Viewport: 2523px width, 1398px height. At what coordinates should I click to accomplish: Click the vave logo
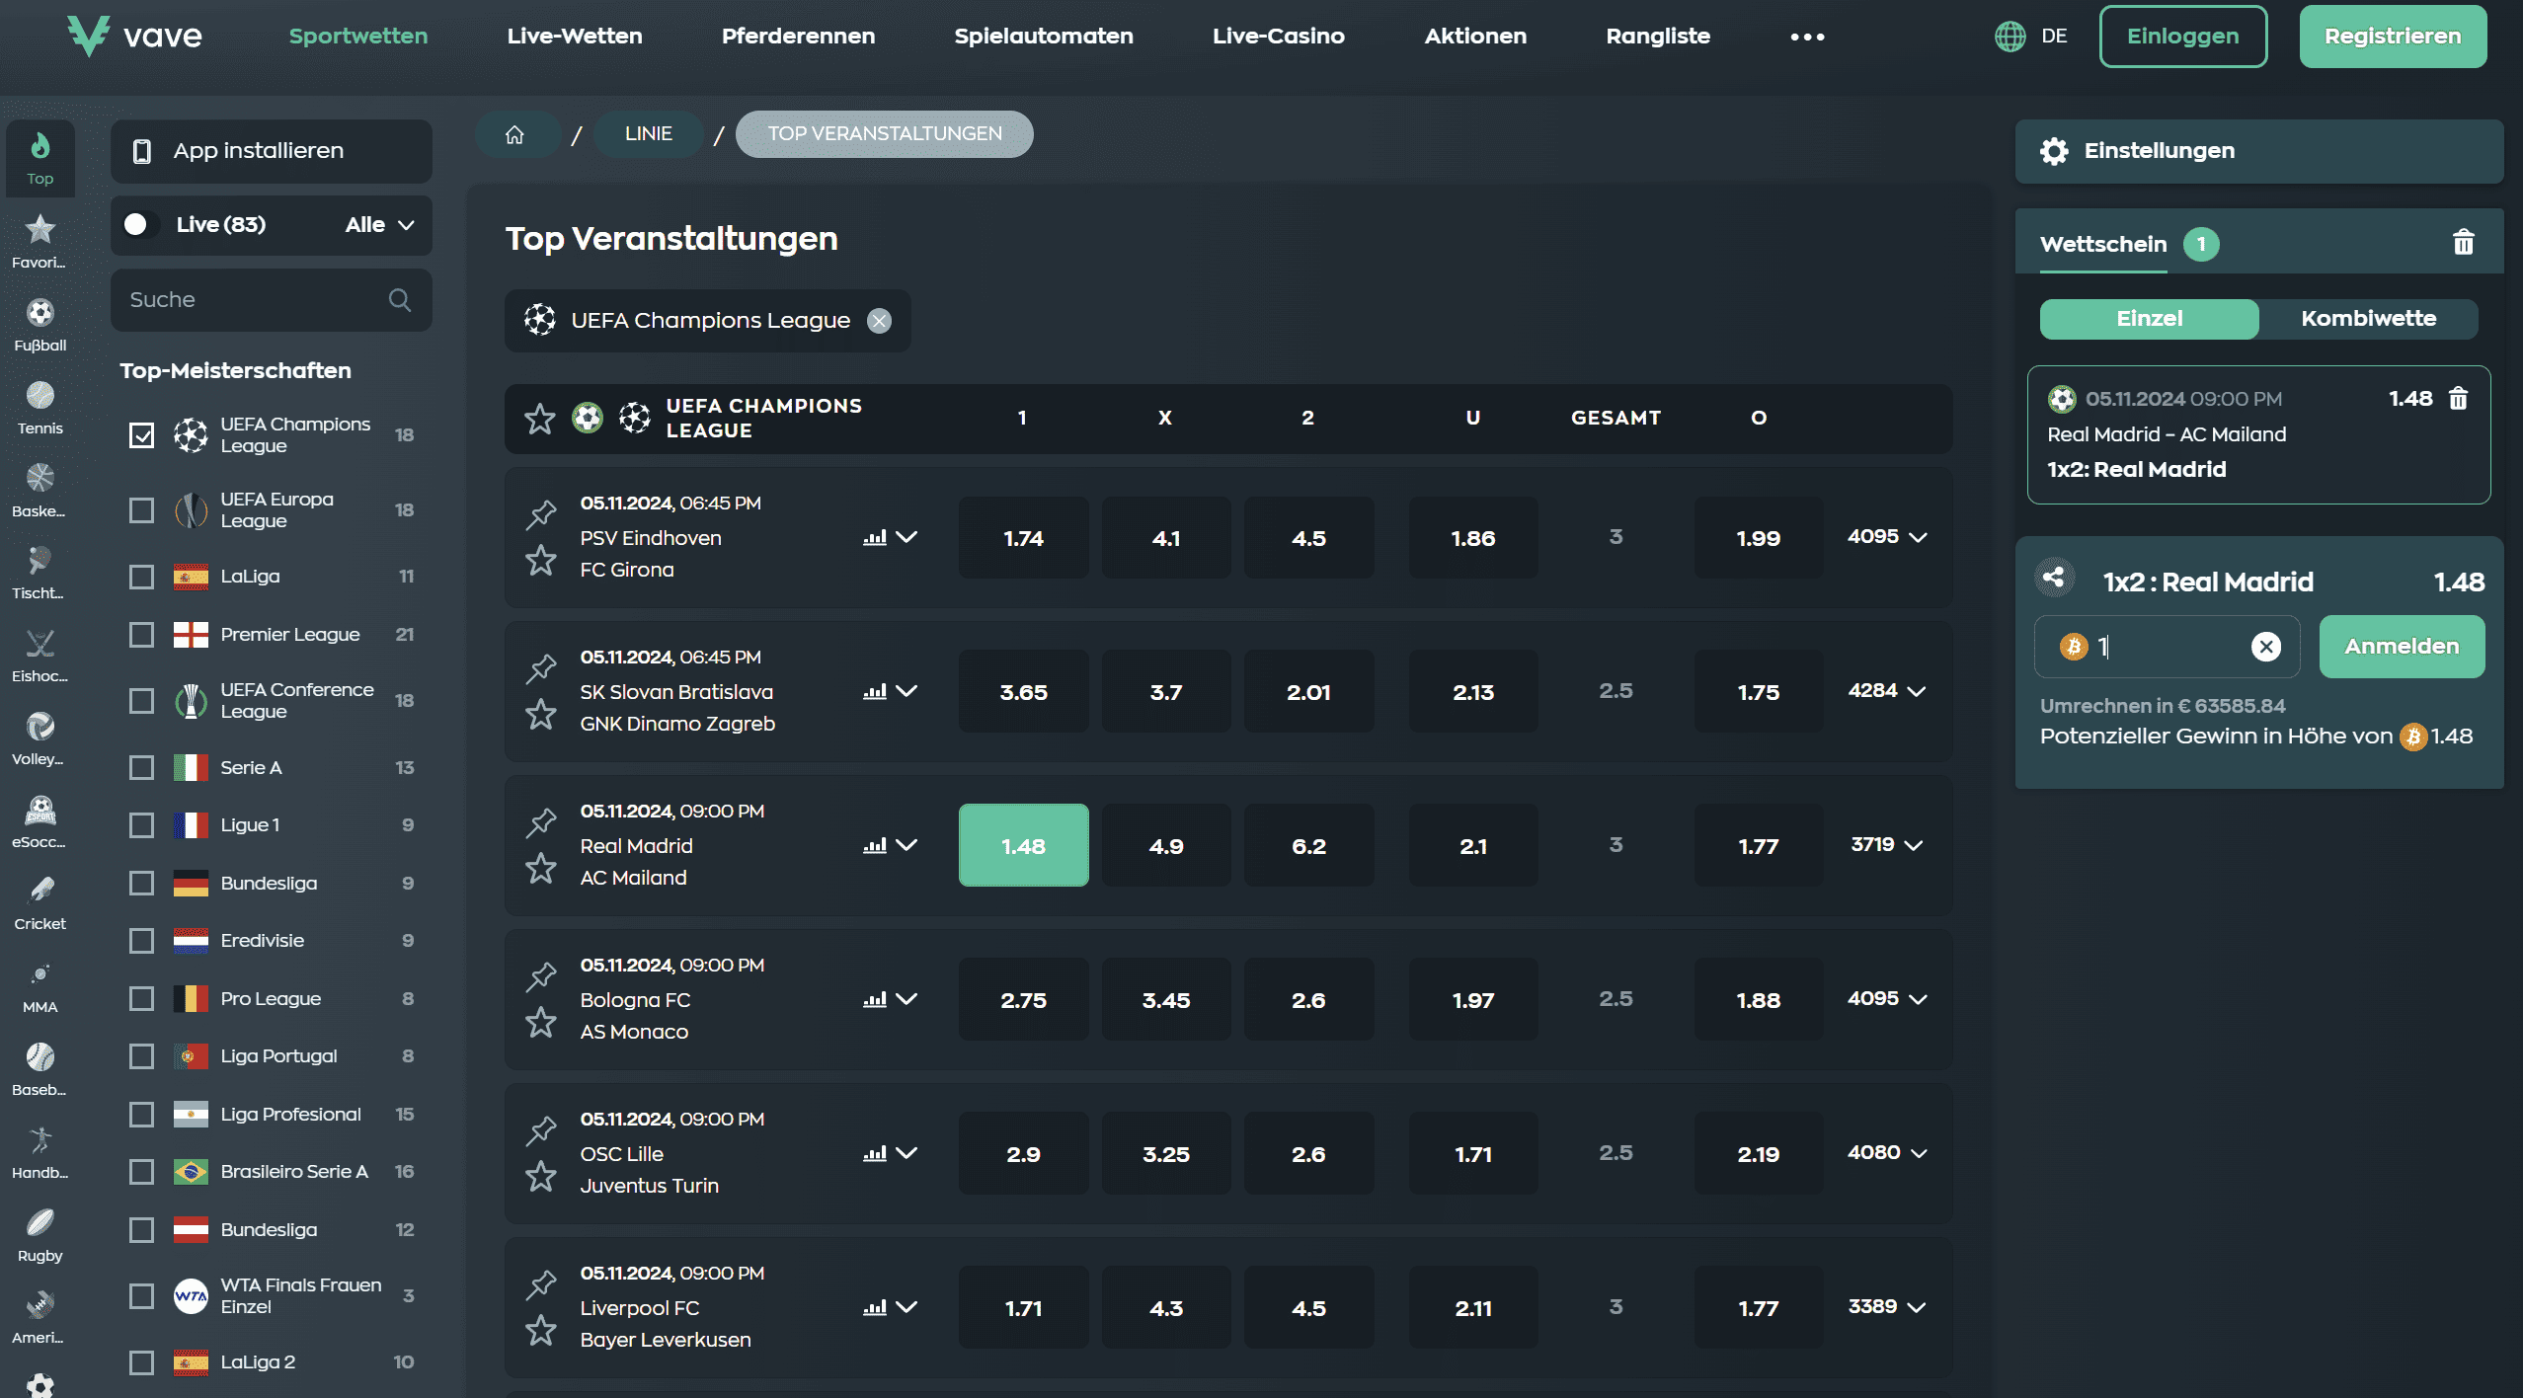134,37
